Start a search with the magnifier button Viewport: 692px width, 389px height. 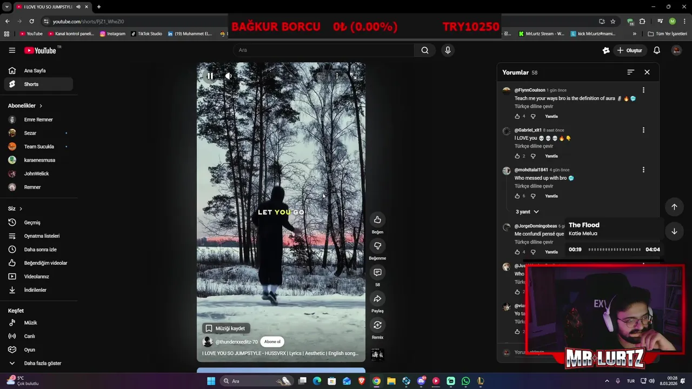click(x=425, y=50)
